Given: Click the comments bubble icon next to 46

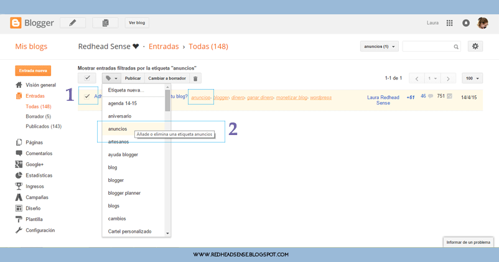Looking at the screenshot, I should 431,96.
